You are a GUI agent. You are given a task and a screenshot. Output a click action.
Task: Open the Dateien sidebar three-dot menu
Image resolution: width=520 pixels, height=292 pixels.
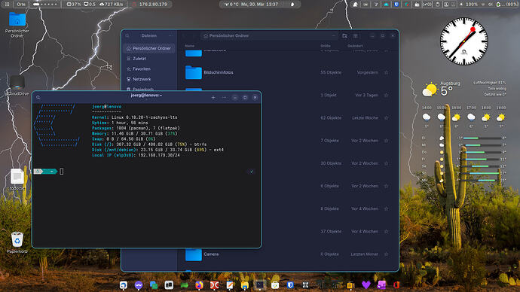pos(170,36)
